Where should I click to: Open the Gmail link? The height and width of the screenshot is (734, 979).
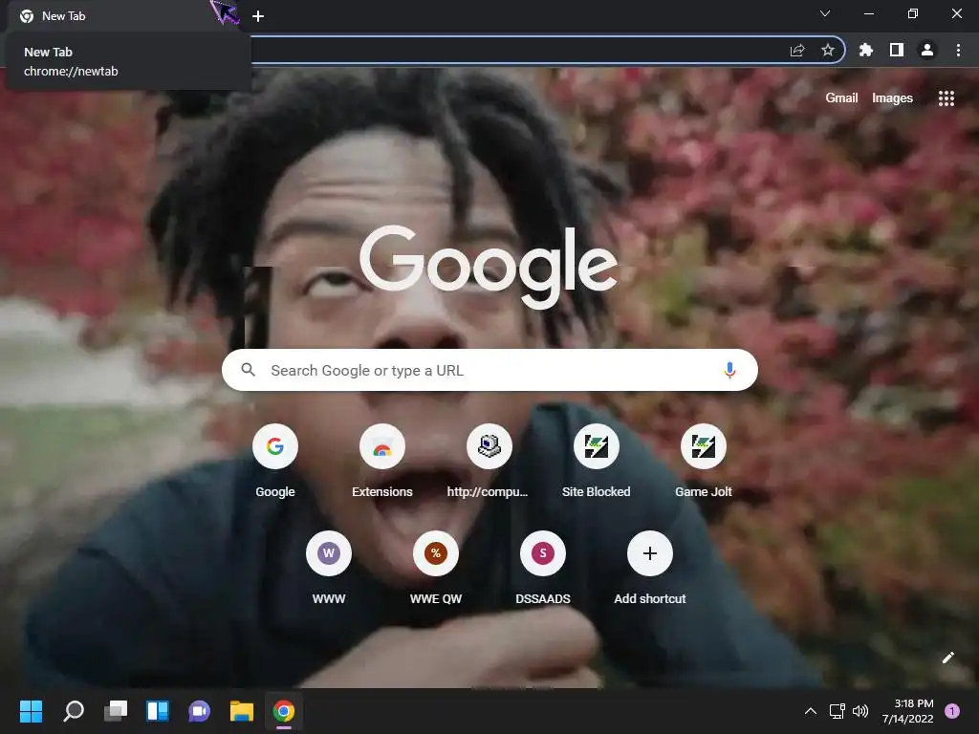coord(841,98)
